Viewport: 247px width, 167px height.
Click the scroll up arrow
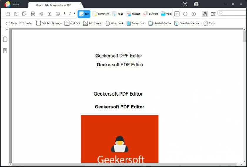coord(244,30)
